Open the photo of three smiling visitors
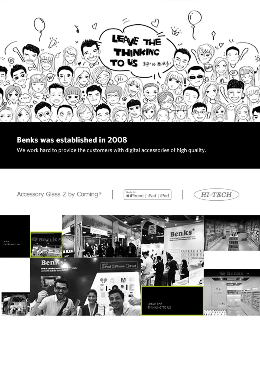The image size is (260, 388). click(x=86, y=287)
